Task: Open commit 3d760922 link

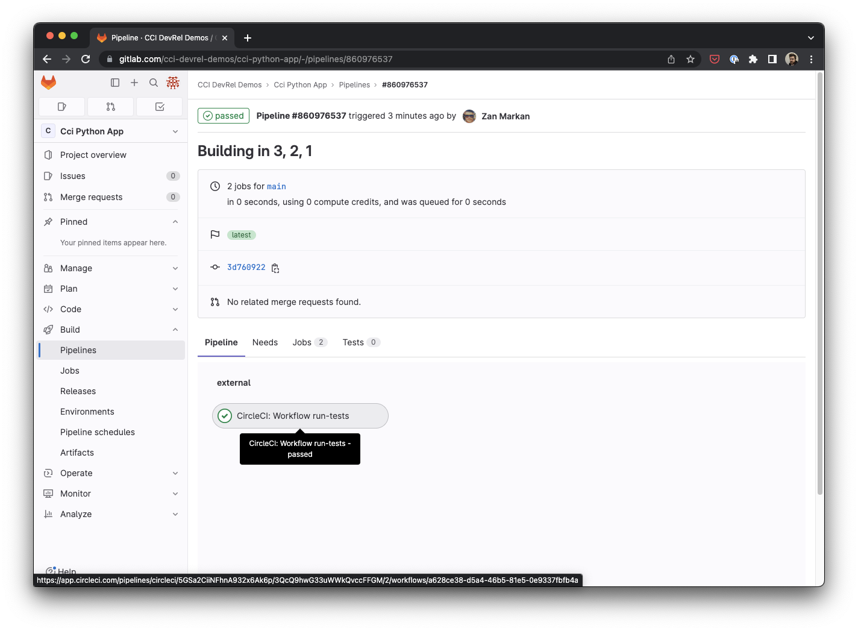Action: [x=246, y=268]
